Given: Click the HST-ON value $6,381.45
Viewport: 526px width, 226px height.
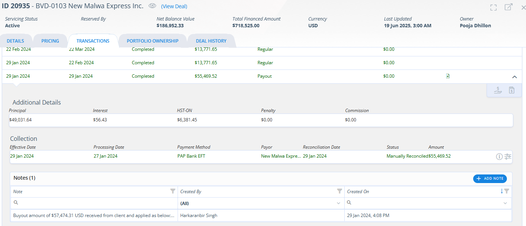Looking at the screenshot, I should tap(187, 120).
